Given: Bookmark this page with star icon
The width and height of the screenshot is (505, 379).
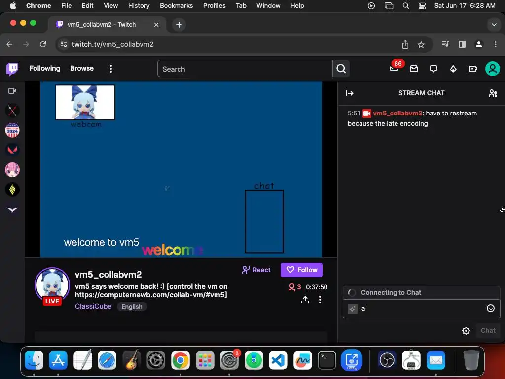Looking at the screenshot, I should click(x=421, y=44).
